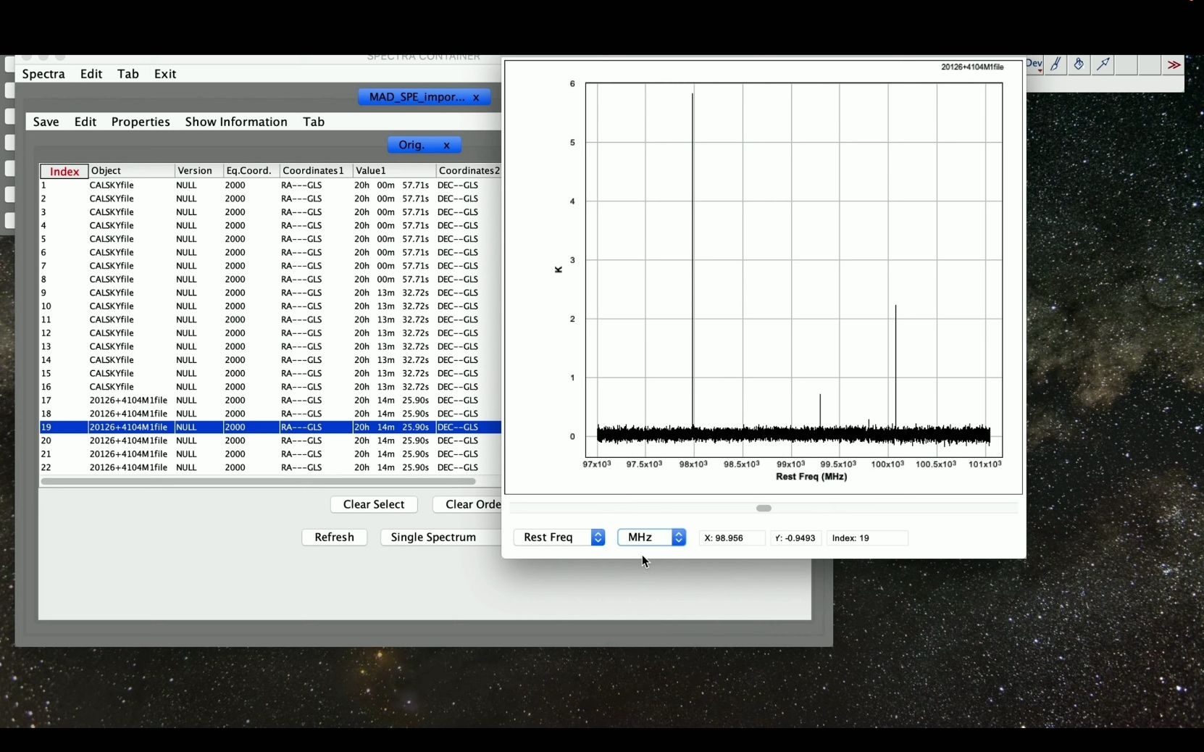The image size is (1204, 752).
Task: Click the Version column header
Action: pyautogui.click(x=199, y=171)
